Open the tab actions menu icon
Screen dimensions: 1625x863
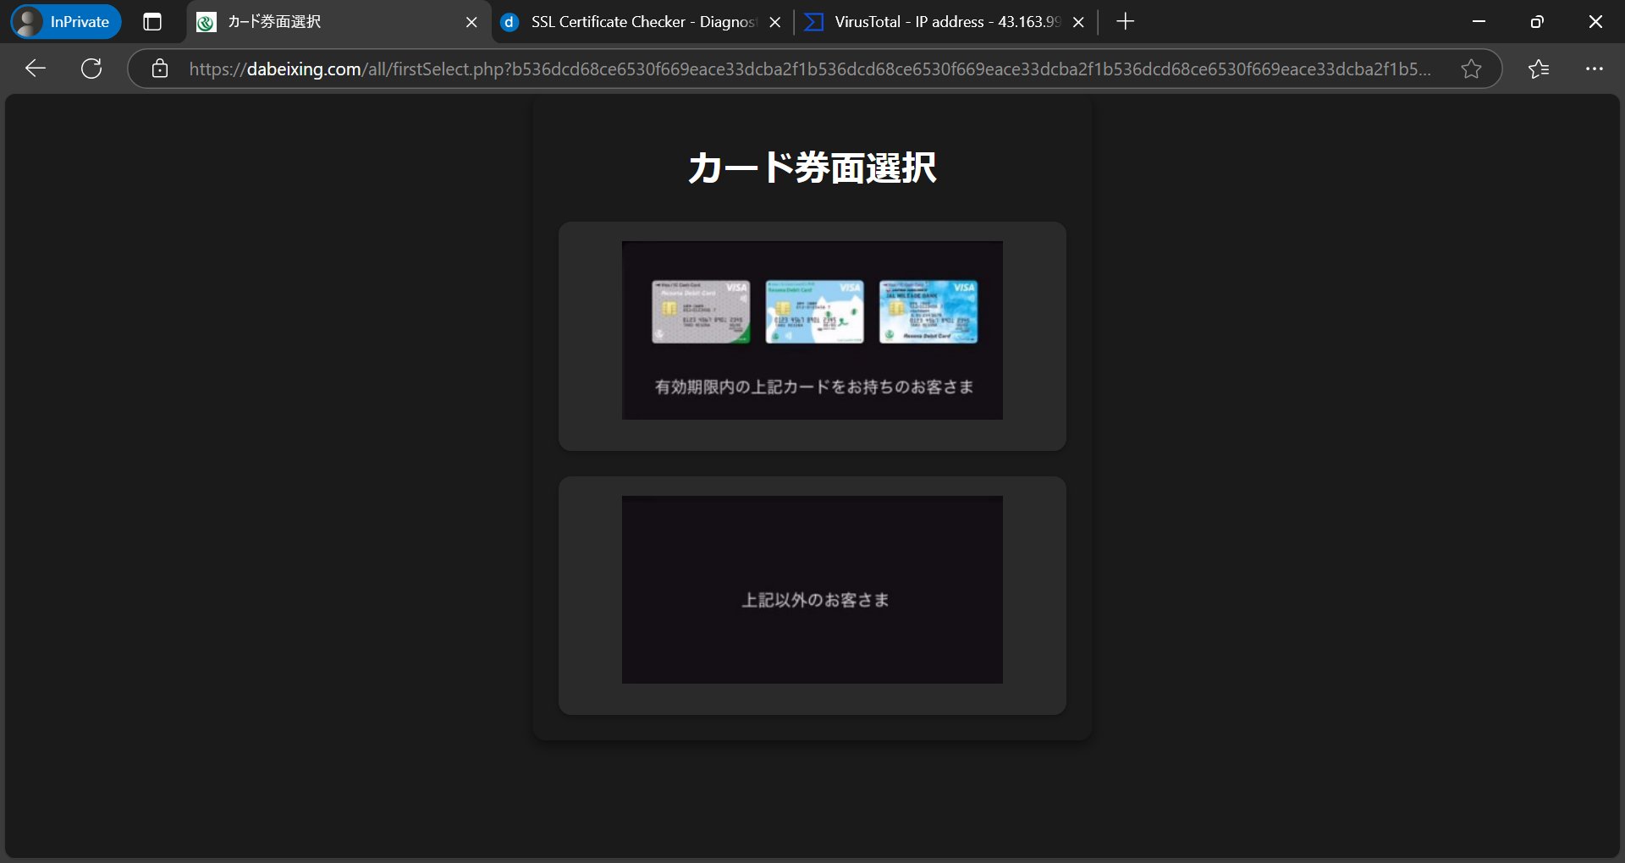152,22
